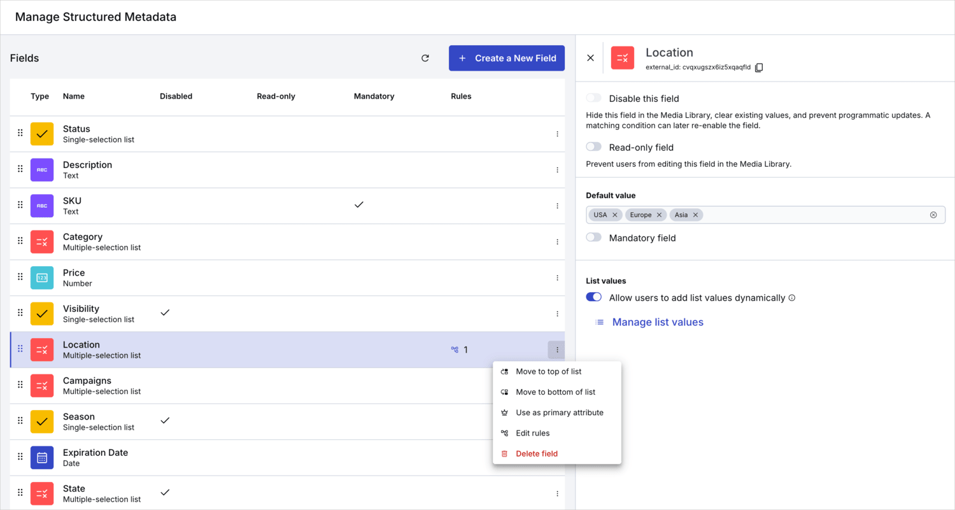Click the State field type icon
This screenshot has height=510, width=955.
[42, 493]
